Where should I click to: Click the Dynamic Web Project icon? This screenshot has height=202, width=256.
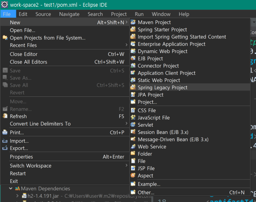pos(133,51)
